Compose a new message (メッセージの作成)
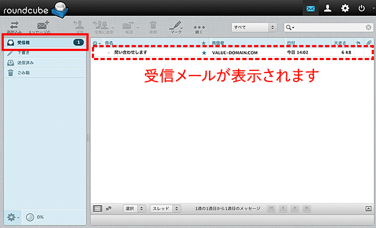The height and width of the screenshot is (228, 376). click(x=42, y=25)
